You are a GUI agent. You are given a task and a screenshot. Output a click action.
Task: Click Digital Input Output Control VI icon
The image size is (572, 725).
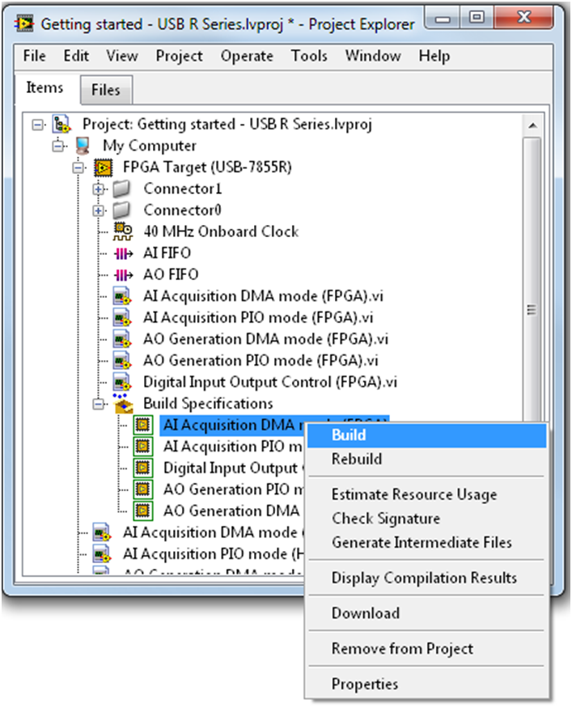(123, 382)
